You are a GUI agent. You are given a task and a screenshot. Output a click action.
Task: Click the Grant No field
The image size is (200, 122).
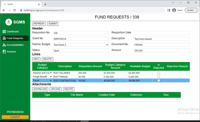click(x=81, y=39)
